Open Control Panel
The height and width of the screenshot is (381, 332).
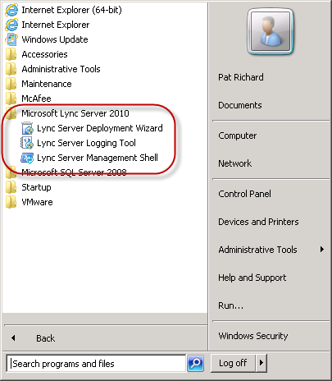tap(244, 194)
